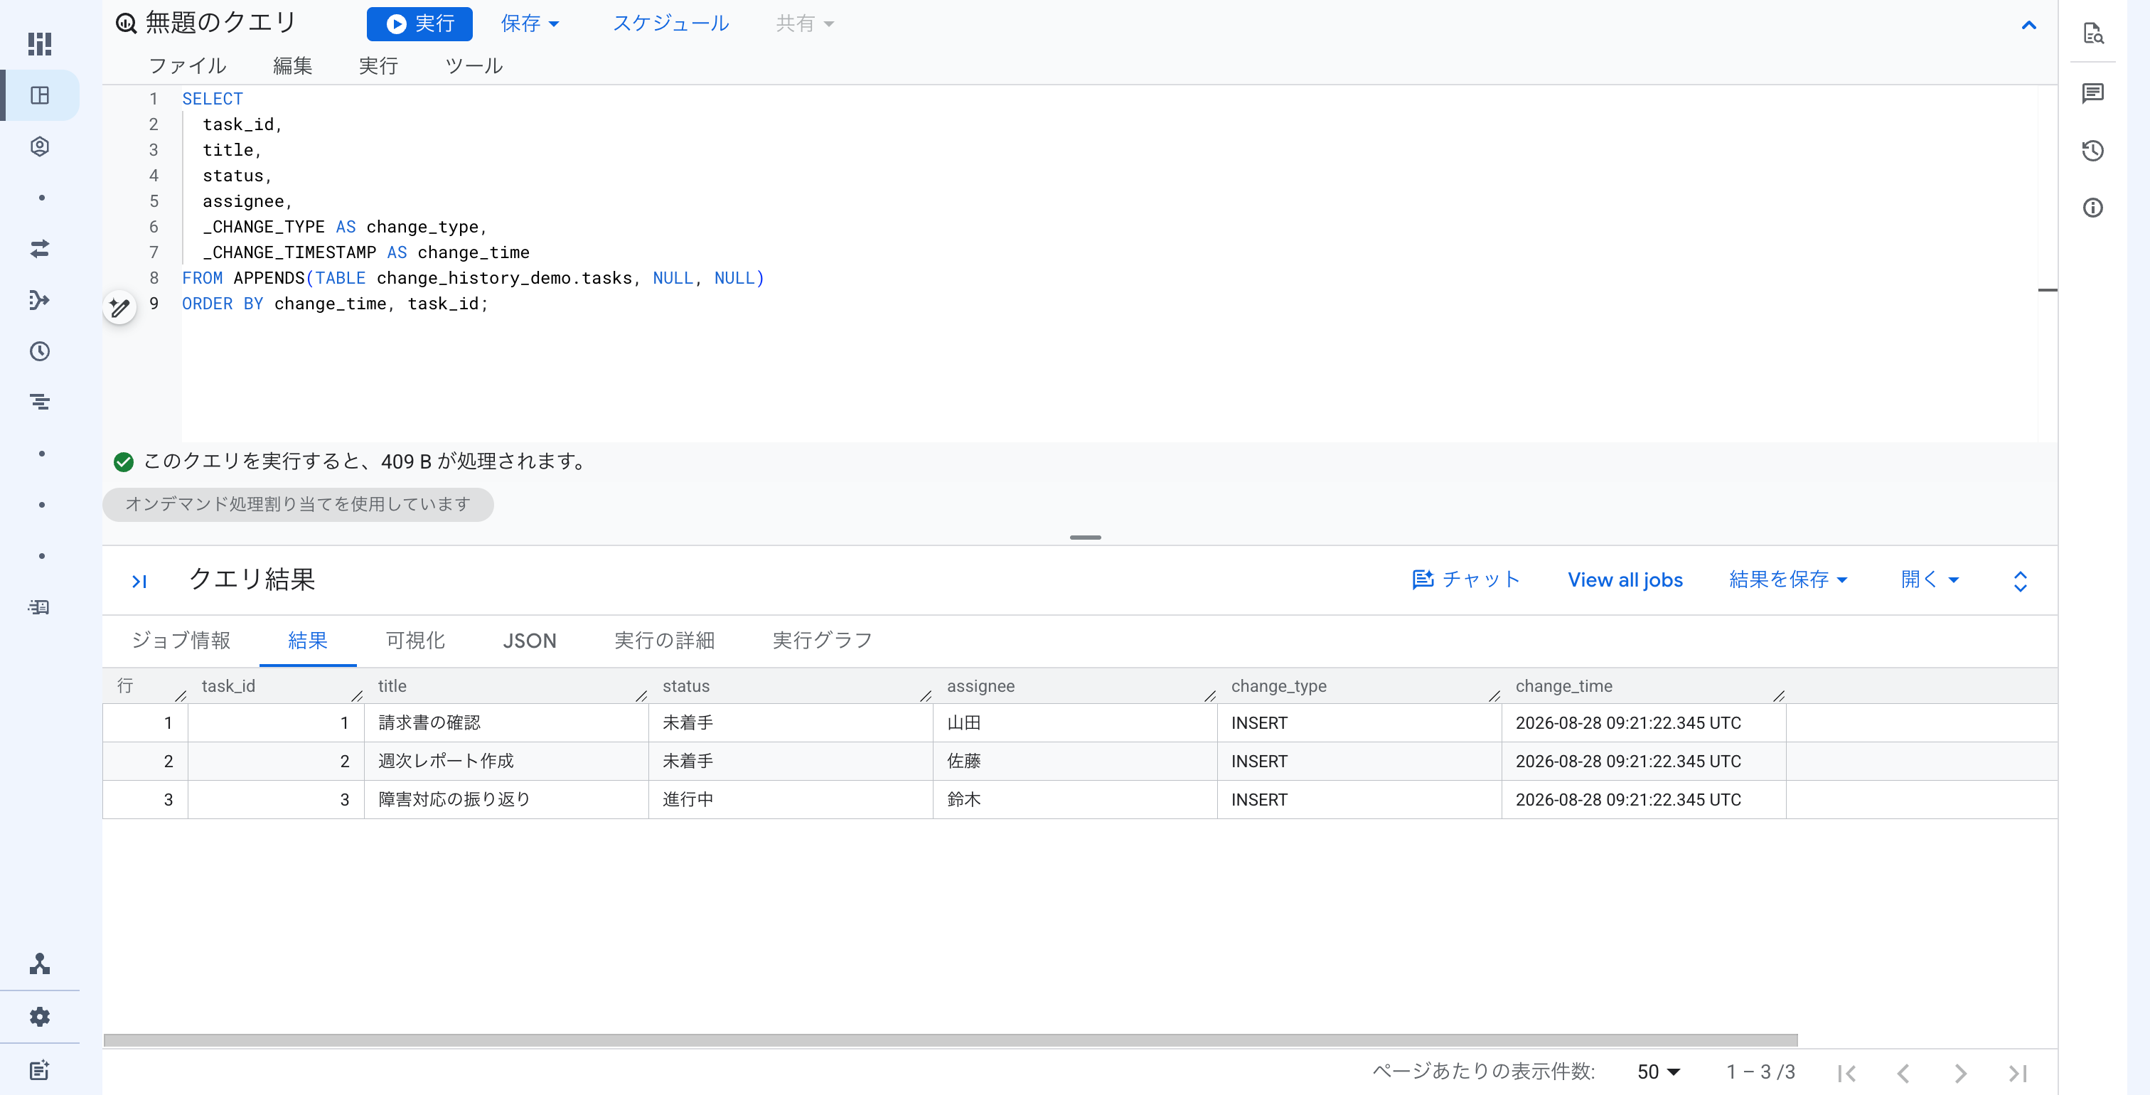
Task: Open the ツール menu
Action: [474, 66]
